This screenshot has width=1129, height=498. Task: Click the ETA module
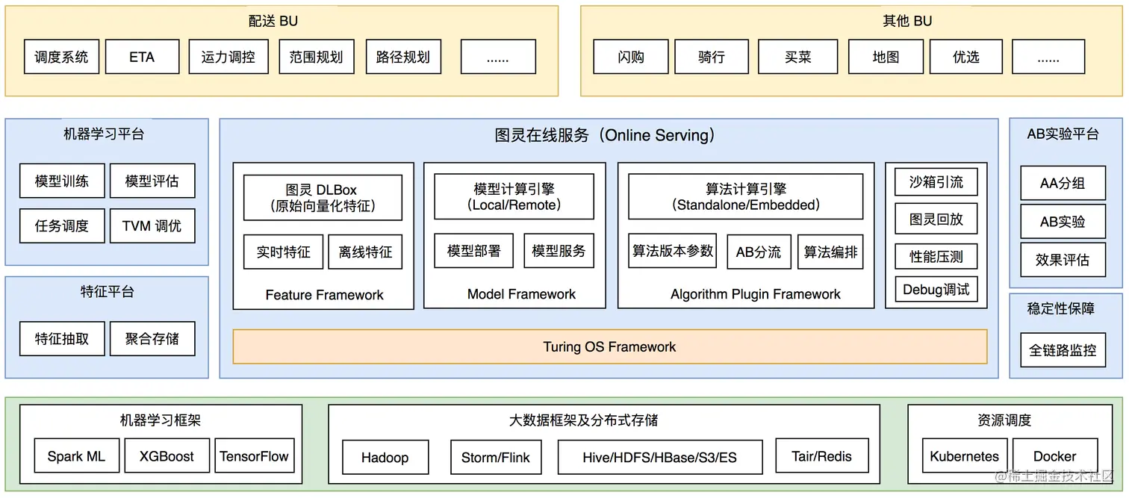(142, 56)
